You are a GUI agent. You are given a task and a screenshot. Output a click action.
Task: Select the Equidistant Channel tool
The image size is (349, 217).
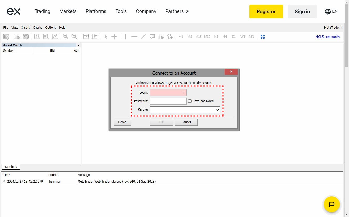[x=170, y=37]
